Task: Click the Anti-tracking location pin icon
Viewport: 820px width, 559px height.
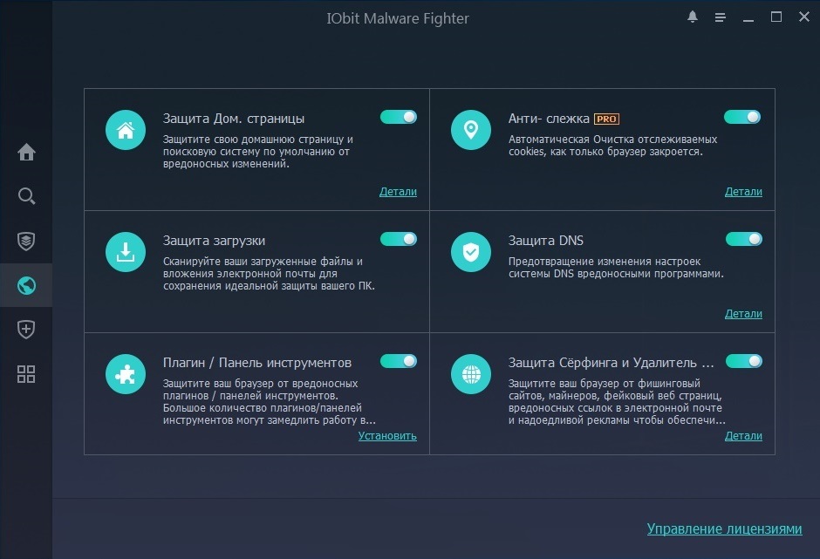Action: [x=470, y=131]
